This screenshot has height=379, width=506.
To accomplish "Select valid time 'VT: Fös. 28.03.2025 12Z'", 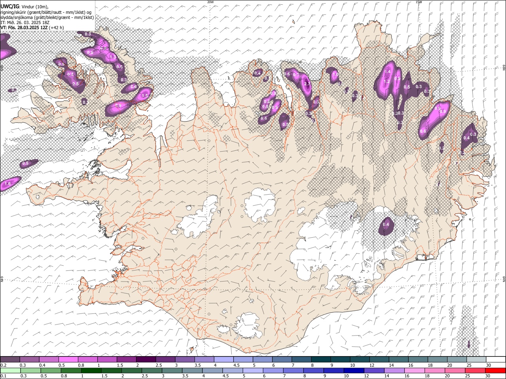I will [24, 28].
